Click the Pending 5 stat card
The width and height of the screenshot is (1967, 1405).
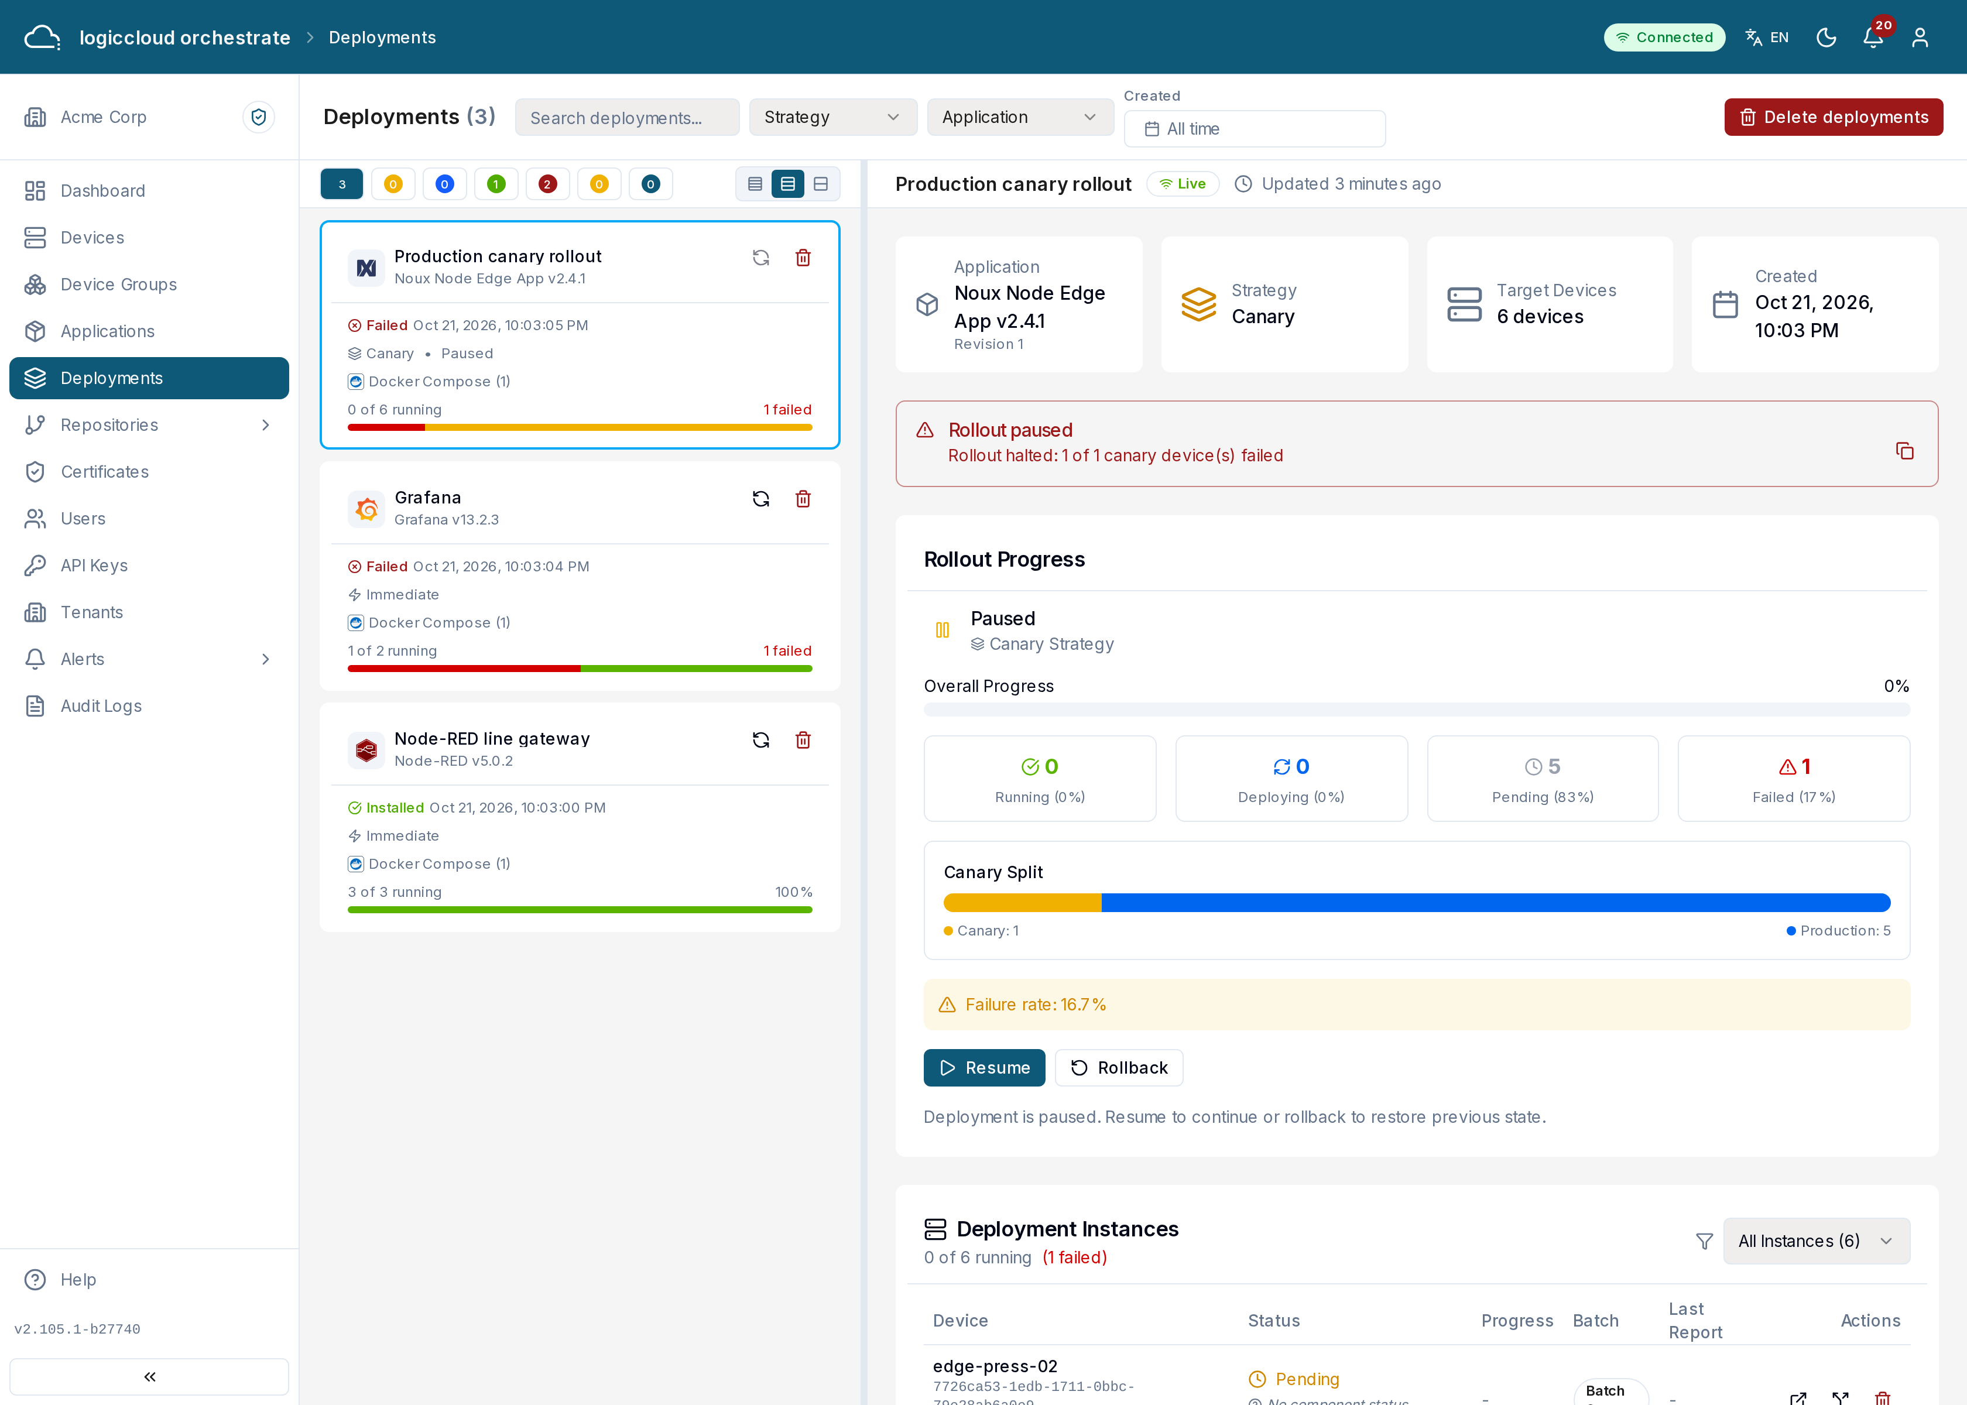(1543, 779)
